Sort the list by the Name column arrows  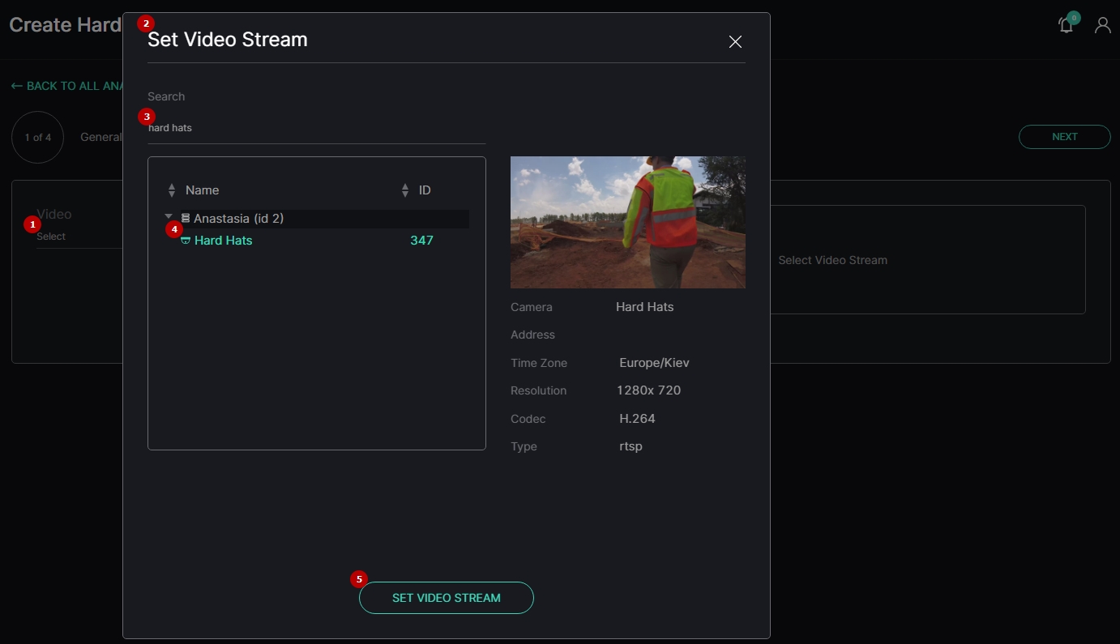tap(172, 190)
